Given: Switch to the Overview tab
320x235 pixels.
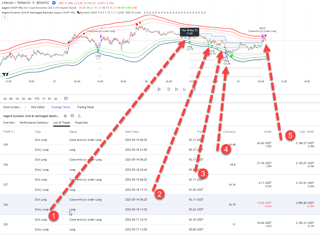Looking at the screenshot, I should [x=9, y=123].
